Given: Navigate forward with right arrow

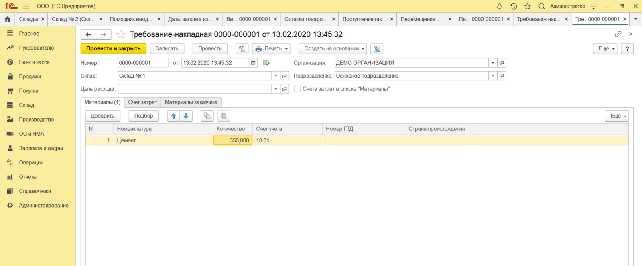Looking at the screenshot, I should pos(104,34).
